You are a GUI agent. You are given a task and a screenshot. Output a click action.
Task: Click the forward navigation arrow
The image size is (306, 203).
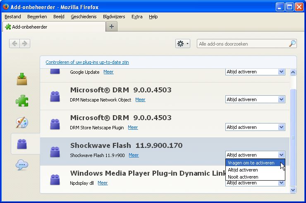tap(25, 43)
